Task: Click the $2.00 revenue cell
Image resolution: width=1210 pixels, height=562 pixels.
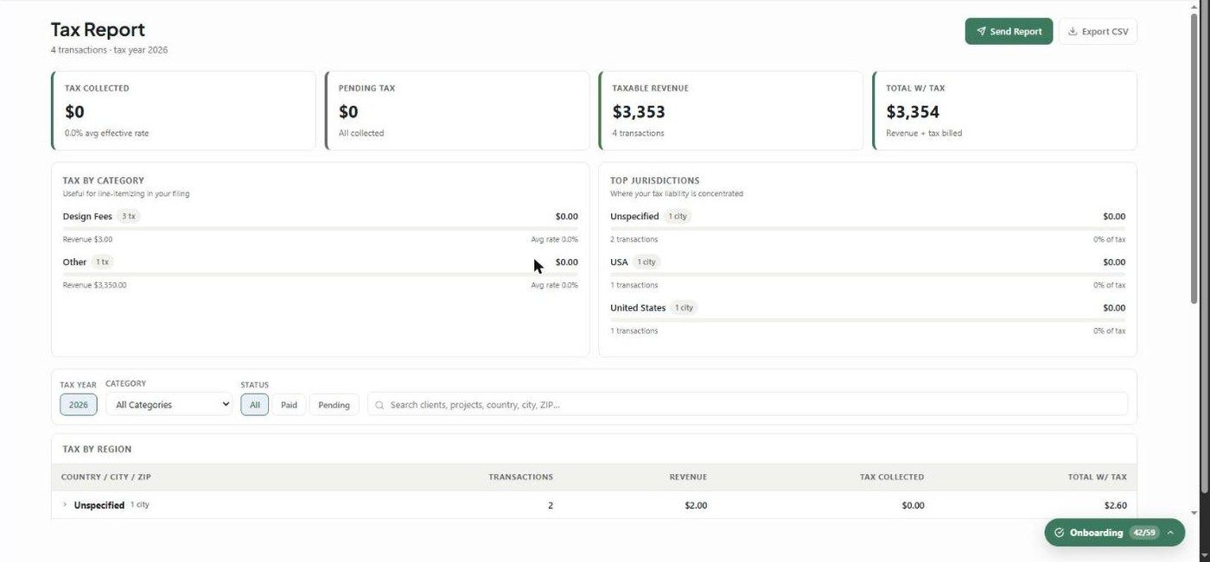Action: click(x=696, y=506)
